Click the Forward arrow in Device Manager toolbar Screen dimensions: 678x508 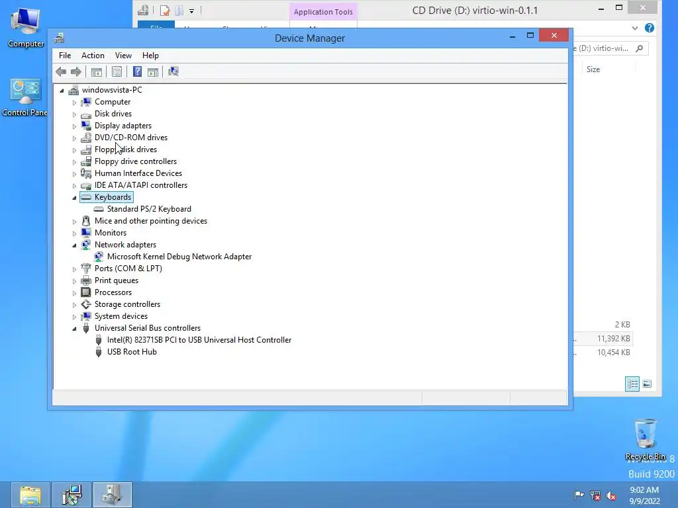point(76,71)
